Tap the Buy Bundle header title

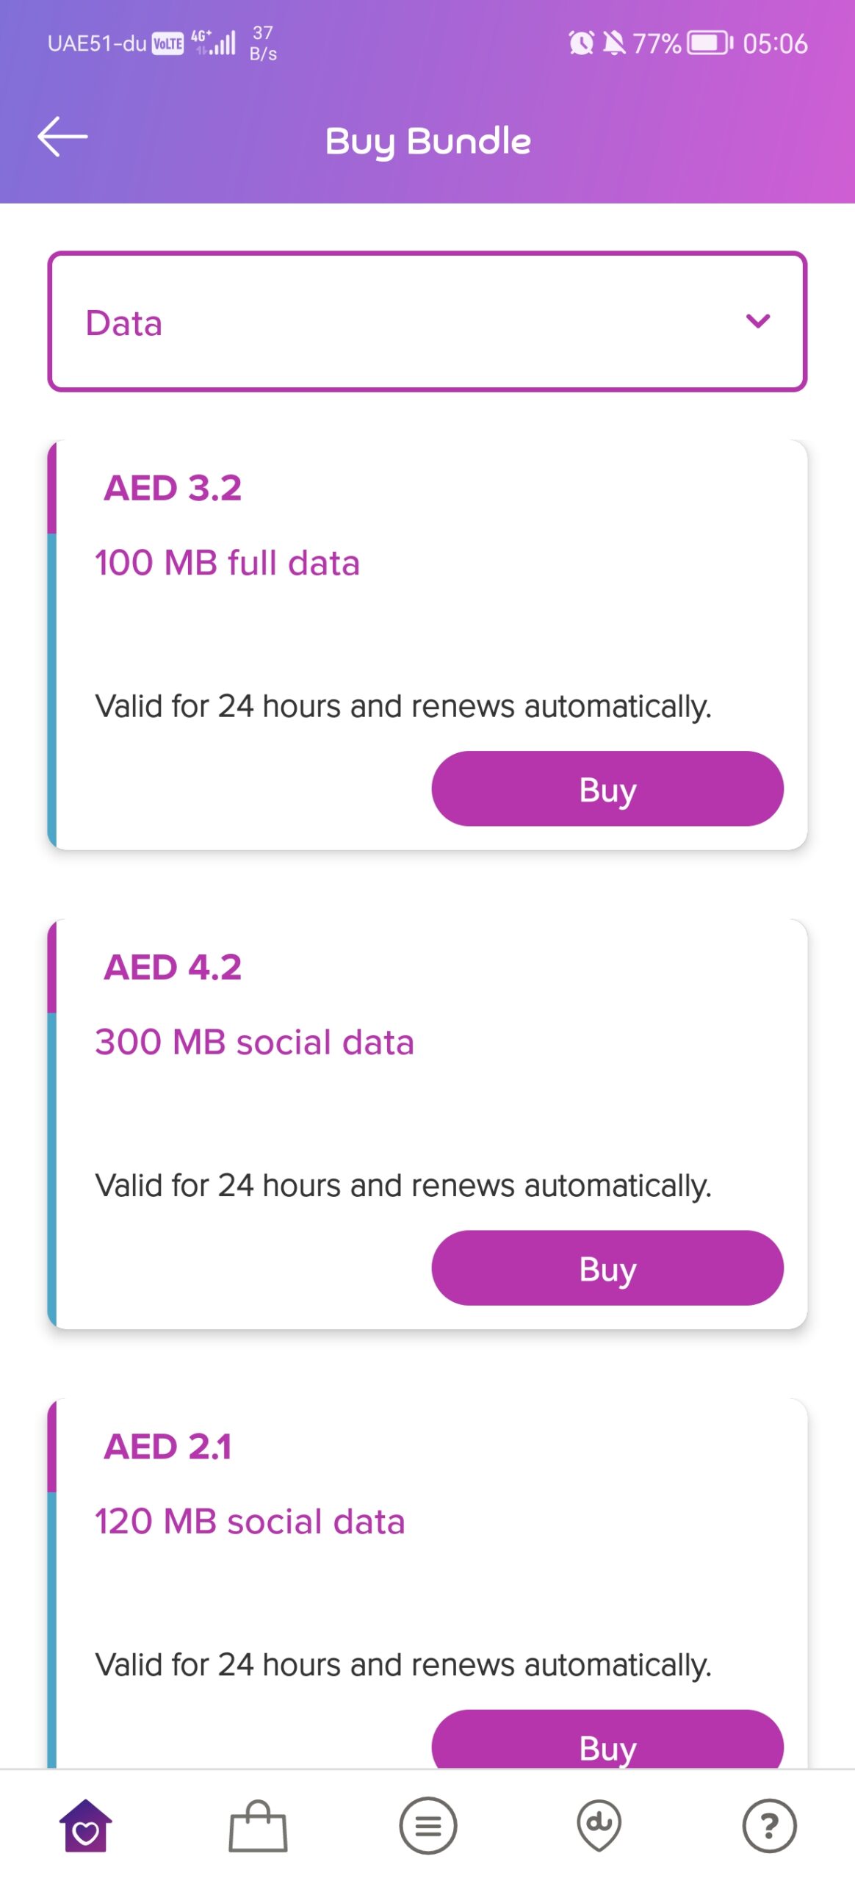click(428, 141)
